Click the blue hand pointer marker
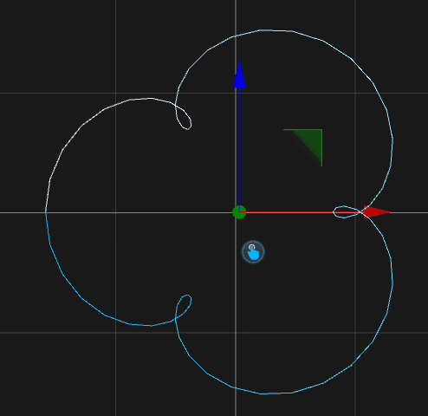 click(253, 252)
